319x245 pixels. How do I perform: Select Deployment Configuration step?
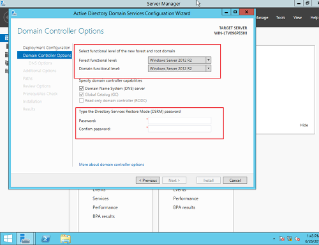tap(47, 48)
